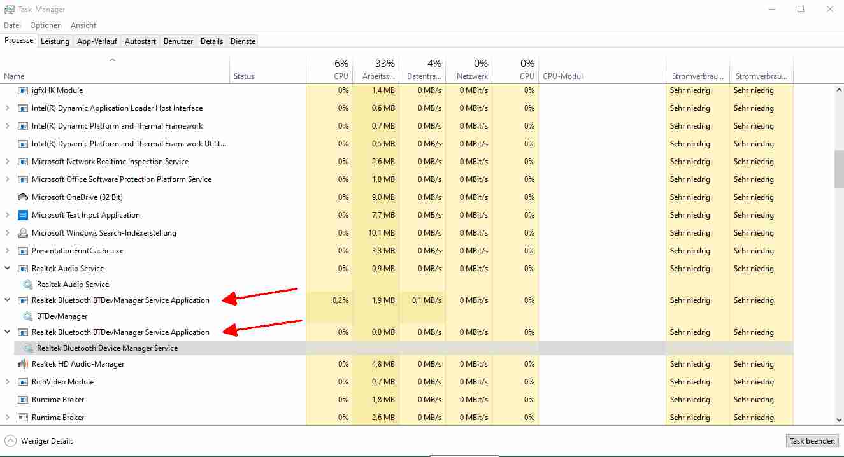Image resolution: width=844 pixels, height=457 pixels.
Task: Click the Microsoft Network Realtime Inspection Service icon
Action: (x=23, y=162)
